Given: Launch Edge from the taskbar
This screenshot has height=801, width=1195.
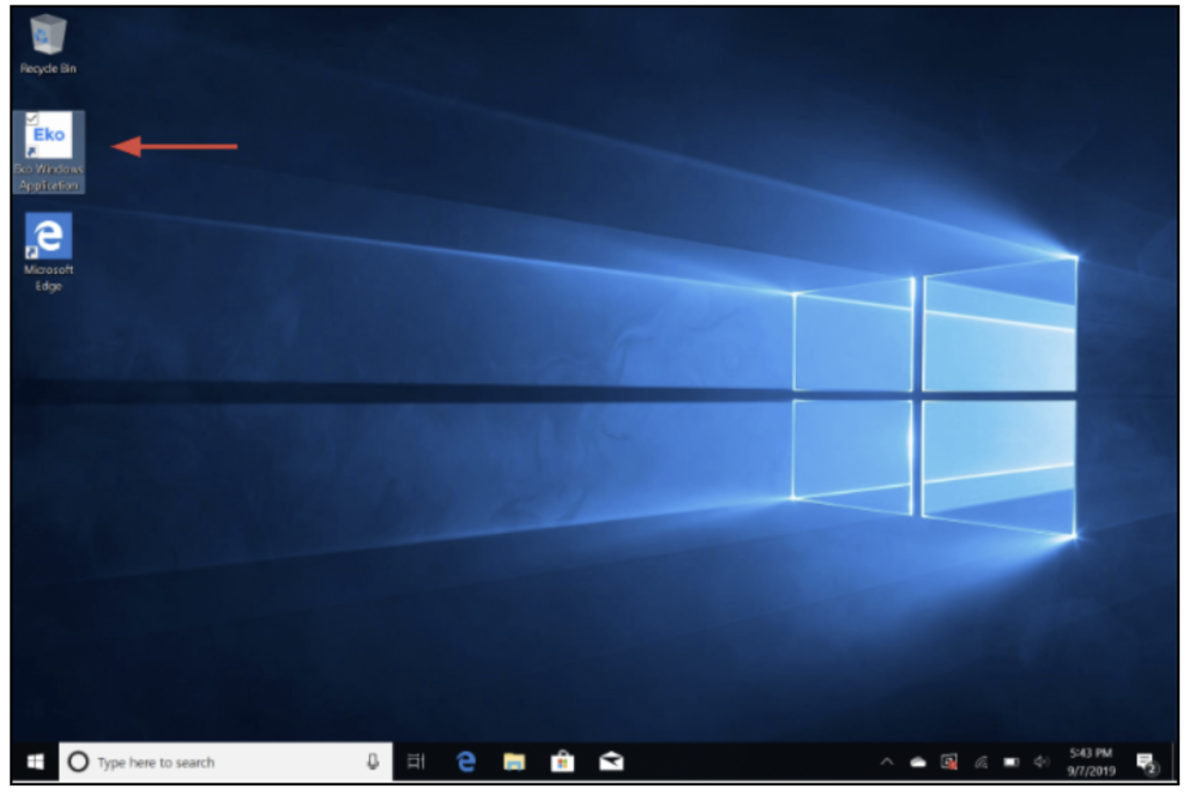Looking at the screenshot, I should [x=466, y=761].
